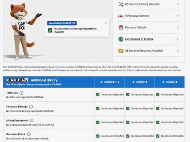This screenshot has height=142, width=190.
Task: Click the Airbag Deployment row label
Action: click(17, 120)
